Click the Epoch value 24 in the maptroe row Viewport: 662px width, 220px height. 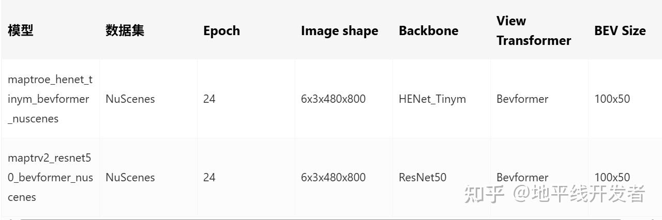tap(209, 99)
